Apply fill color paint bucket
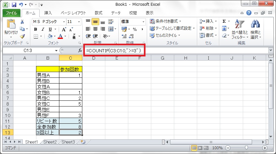Image resolution: width=276 pixels, height=154 pixels. [x=50, y=36]
